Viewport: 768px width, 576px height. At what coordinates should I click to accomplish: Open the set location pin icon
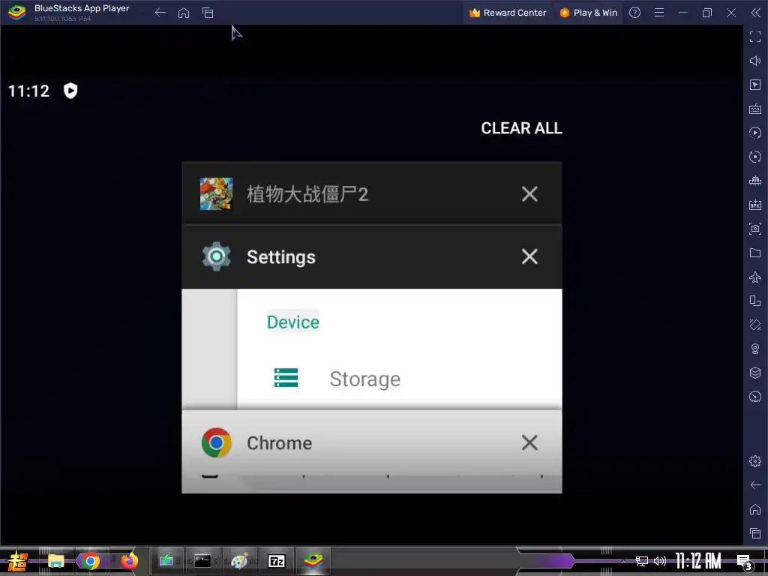[755, 349]
